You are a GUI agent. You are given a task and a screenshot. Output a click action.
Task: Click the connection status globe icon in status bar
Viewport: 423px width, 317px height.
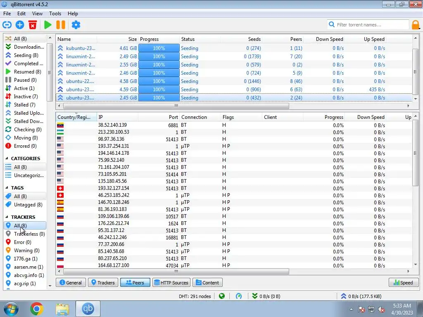(x=222, y=296)
